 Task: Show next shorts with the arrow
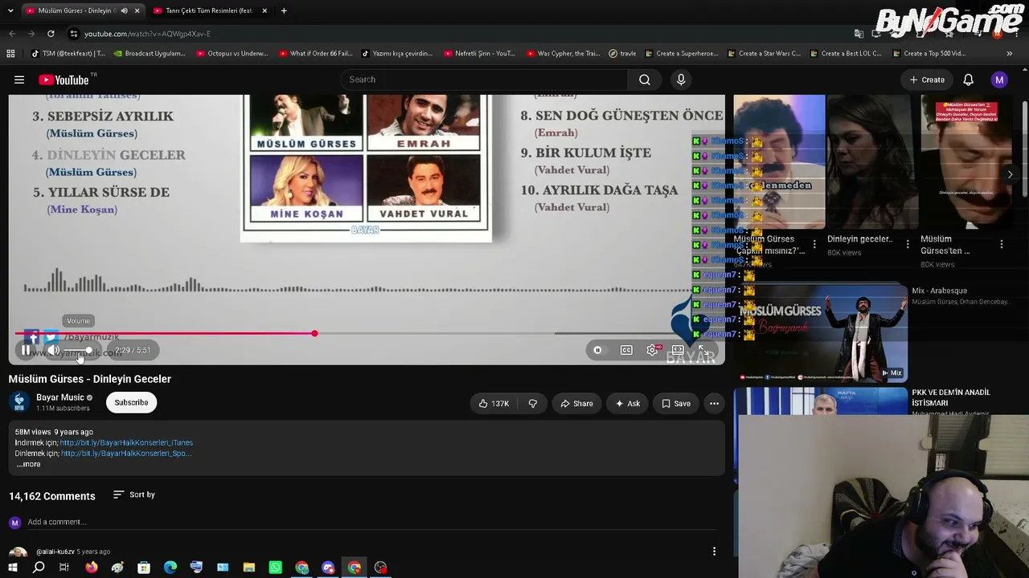1011,174
